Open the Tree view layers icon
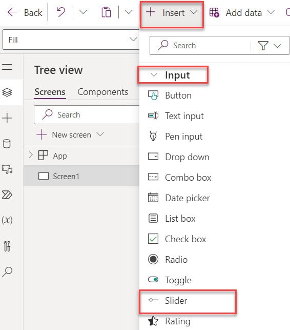 pos(7,92)
